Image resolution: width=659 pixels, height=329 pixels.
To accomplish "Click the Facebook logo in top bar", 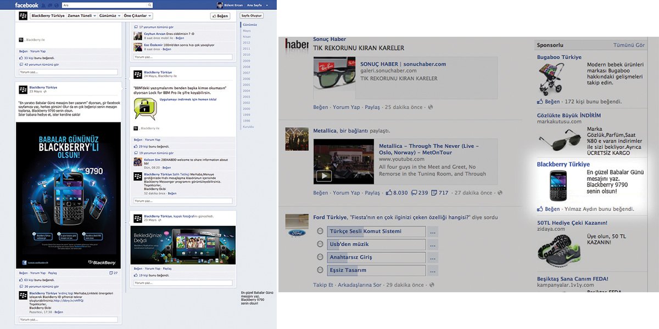I will pos(26,5).
